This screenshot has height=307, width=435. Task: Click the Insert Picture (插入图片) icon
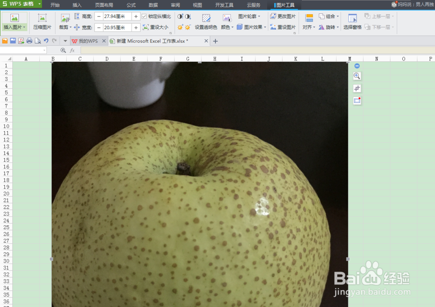(14, 18)
